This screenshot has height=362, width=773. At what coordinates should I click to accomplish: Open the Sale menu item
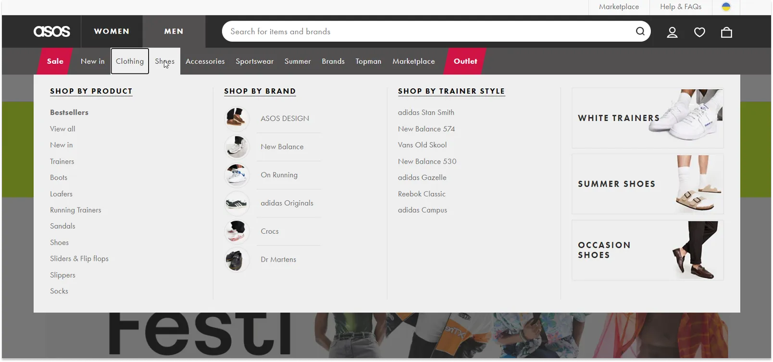(x=55, y=61)
